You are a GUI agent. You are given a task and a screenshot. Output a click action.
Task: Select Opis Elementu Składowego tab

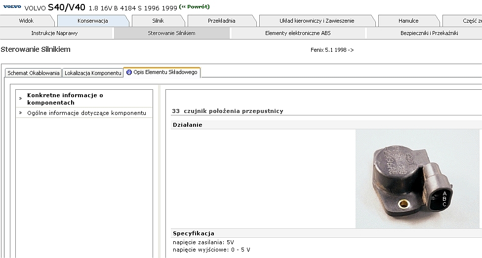point(162,72)
